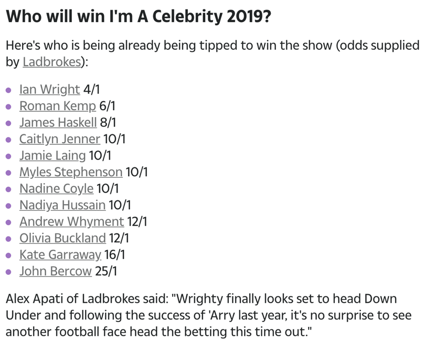
Task: Click the intro sentence about being tipped to win
Action: (x=213, y=54)
